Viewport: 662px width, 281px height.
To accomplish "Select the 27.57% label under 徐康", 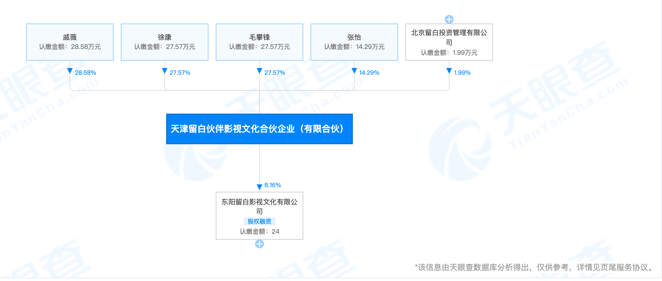I will tap(180, 73).
